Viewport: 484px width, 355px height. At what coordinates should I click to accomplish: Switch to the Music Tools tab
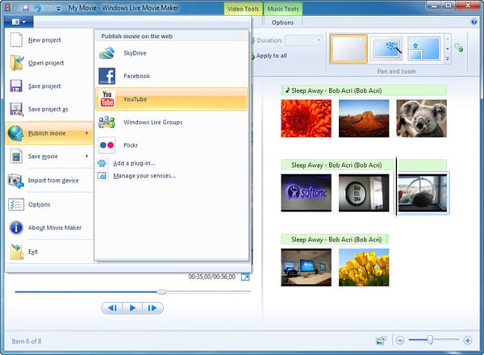283,9
